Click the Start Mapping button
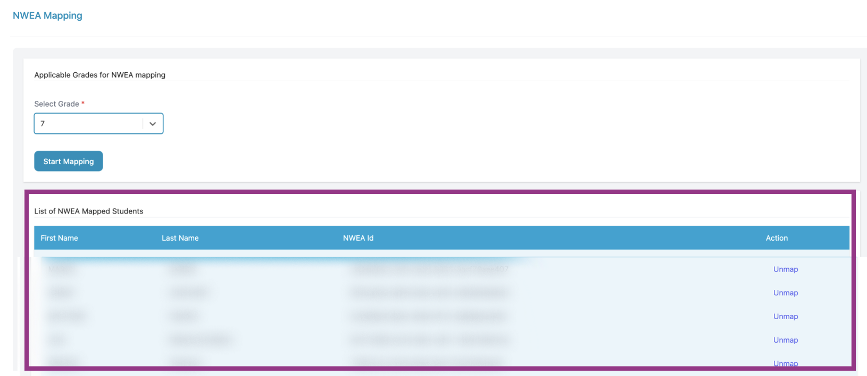This screenshot has height=376, width=867. click(69, 161)
